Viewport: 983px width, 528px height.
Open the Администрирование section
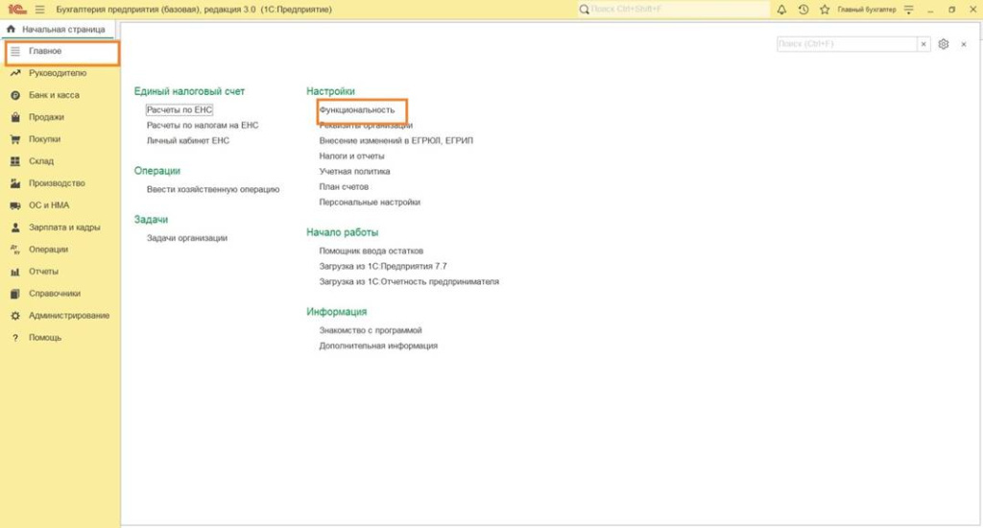click(x=68, y=316)
